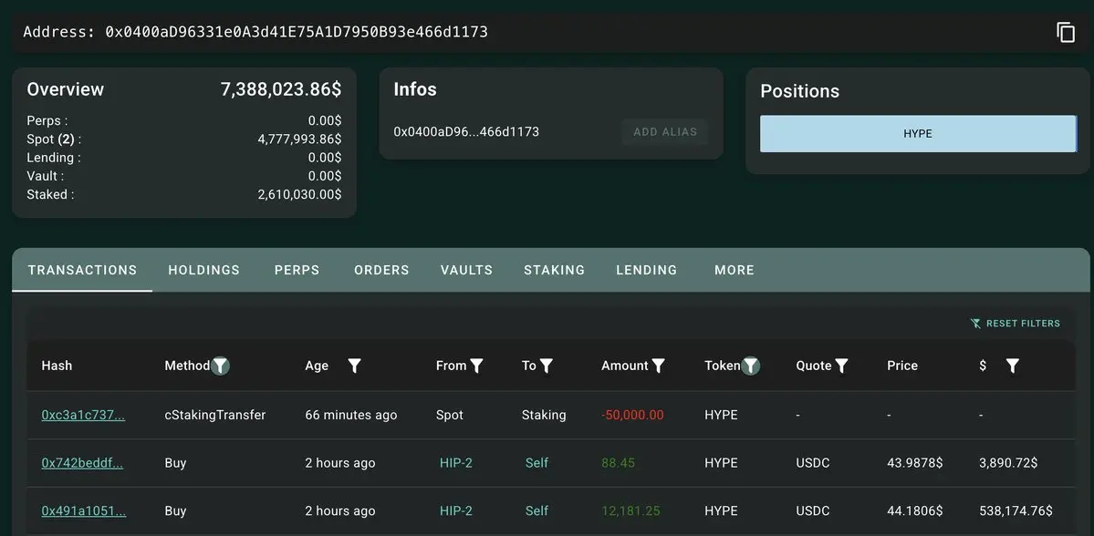
Task: Open the Token column filter icon
Action: 751,366
